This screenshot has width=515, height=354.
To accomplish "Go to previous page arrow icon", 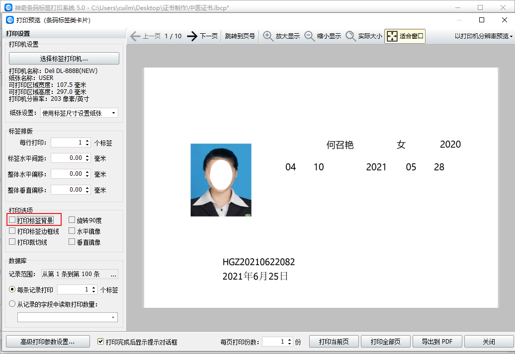I will (x=135, y=36).
